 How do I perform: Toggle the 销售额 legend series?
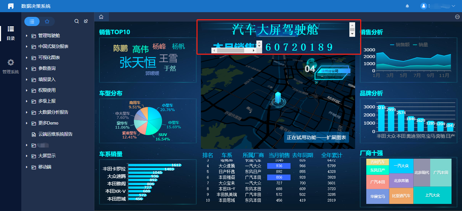pyautogui.click(x=400, y=45)
